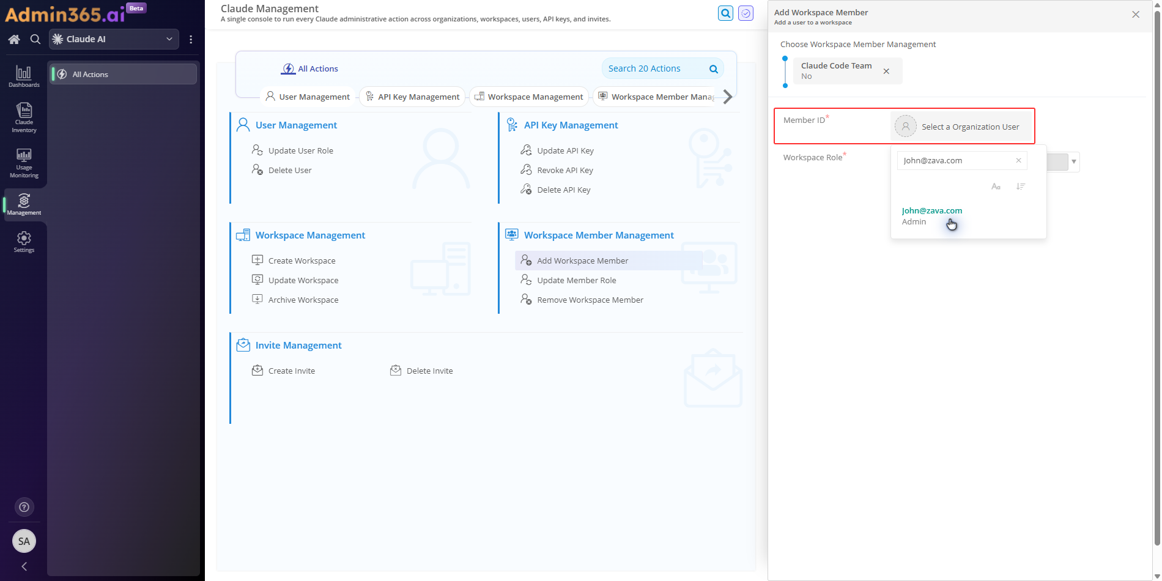Expand the Workspace Role dropdown arrow
The image size is (1162, 581).
pos(1074,161)
